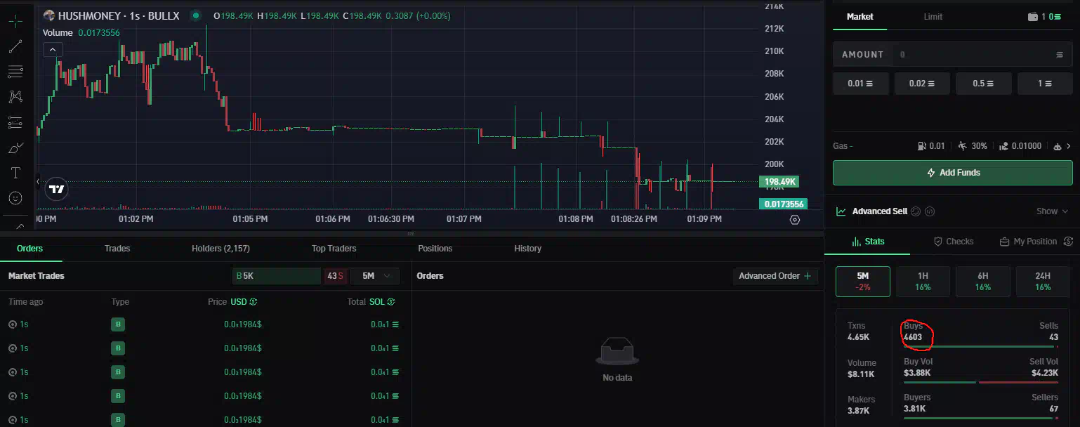Click the refresh icon beside My Position
Image resolution: width=1080 pixels, height=427 pixels.
(x=1068, y=242)
